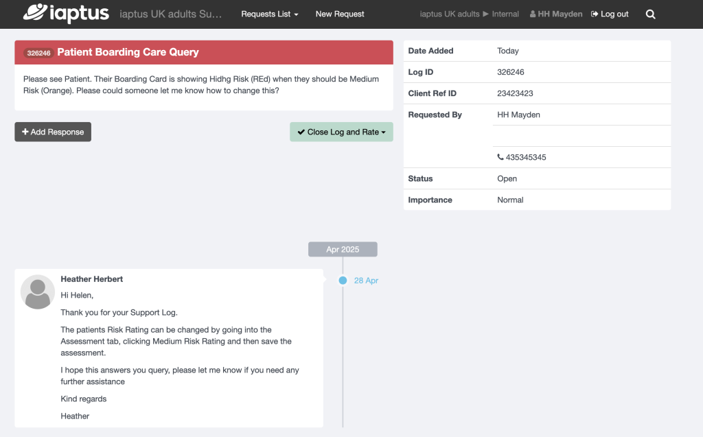The width and height of the screenshot is (703, 437).
Task: Click the blue 28 Apr timeline dot
Action: [x=343, y=281]
